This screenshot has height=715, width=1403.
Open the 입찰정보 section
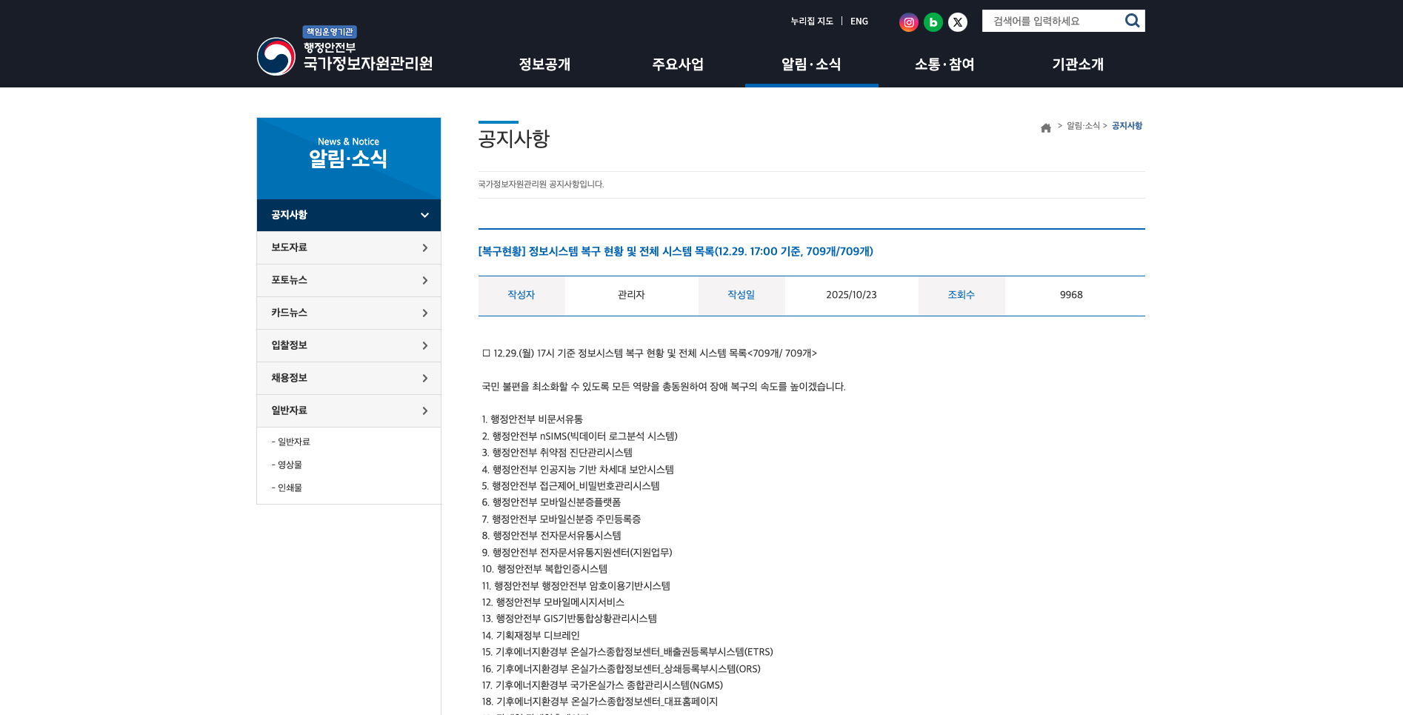click(348, 345)
